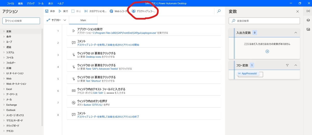Viewport: 312px width, 135px height.
Task: Click the flow search magnifier icon
Action: [x=219, y=11]
